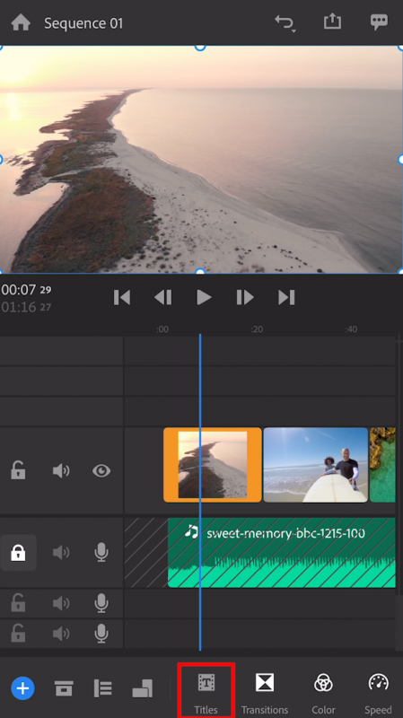Play the sequence

coord(204,298)
